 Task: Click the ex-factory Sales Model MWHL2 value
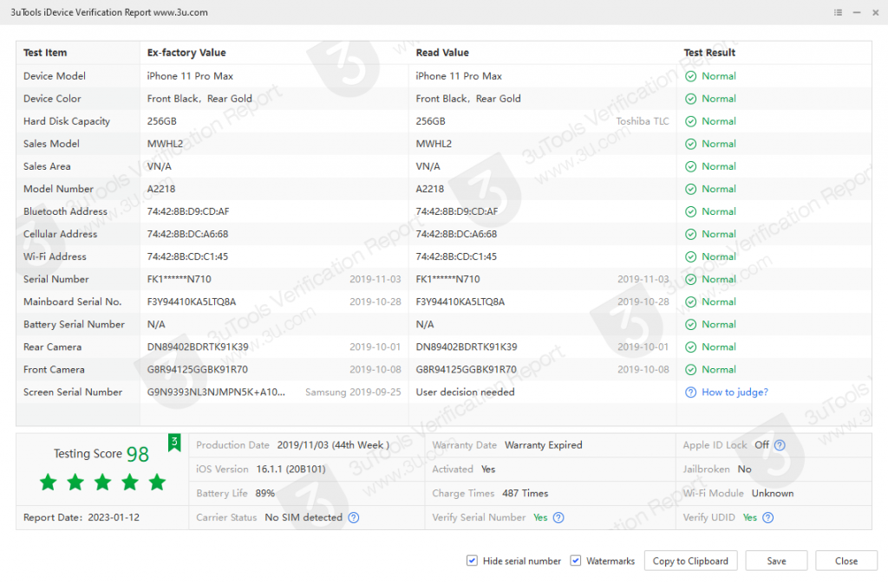[x=165, y=144]
